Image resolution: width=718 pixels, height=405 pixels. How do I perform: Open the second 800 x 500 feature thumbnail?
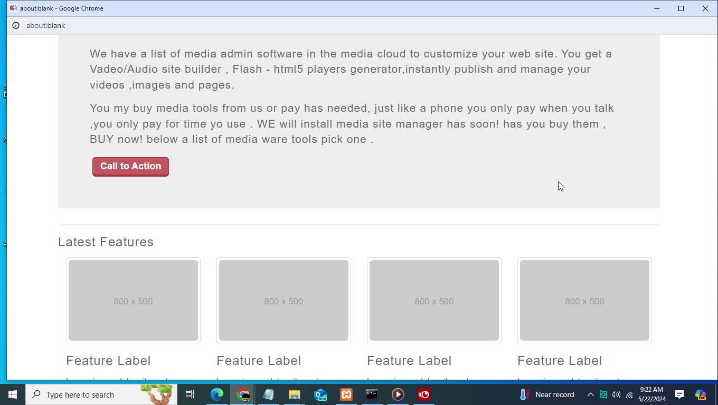coord(284,300)
